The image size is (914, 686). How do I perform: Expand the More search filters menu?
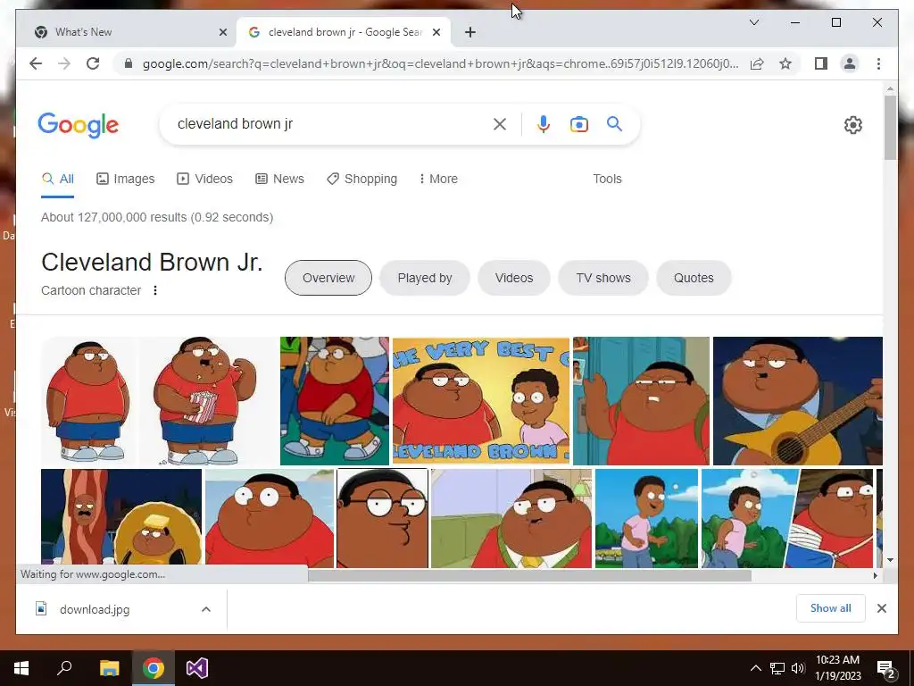438,179
